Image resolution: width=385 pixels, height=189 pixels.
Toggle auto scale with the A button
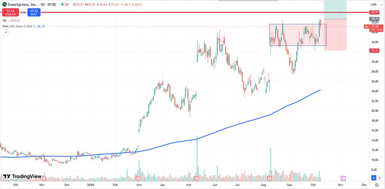pyautogui.click(x=374, y=178)
